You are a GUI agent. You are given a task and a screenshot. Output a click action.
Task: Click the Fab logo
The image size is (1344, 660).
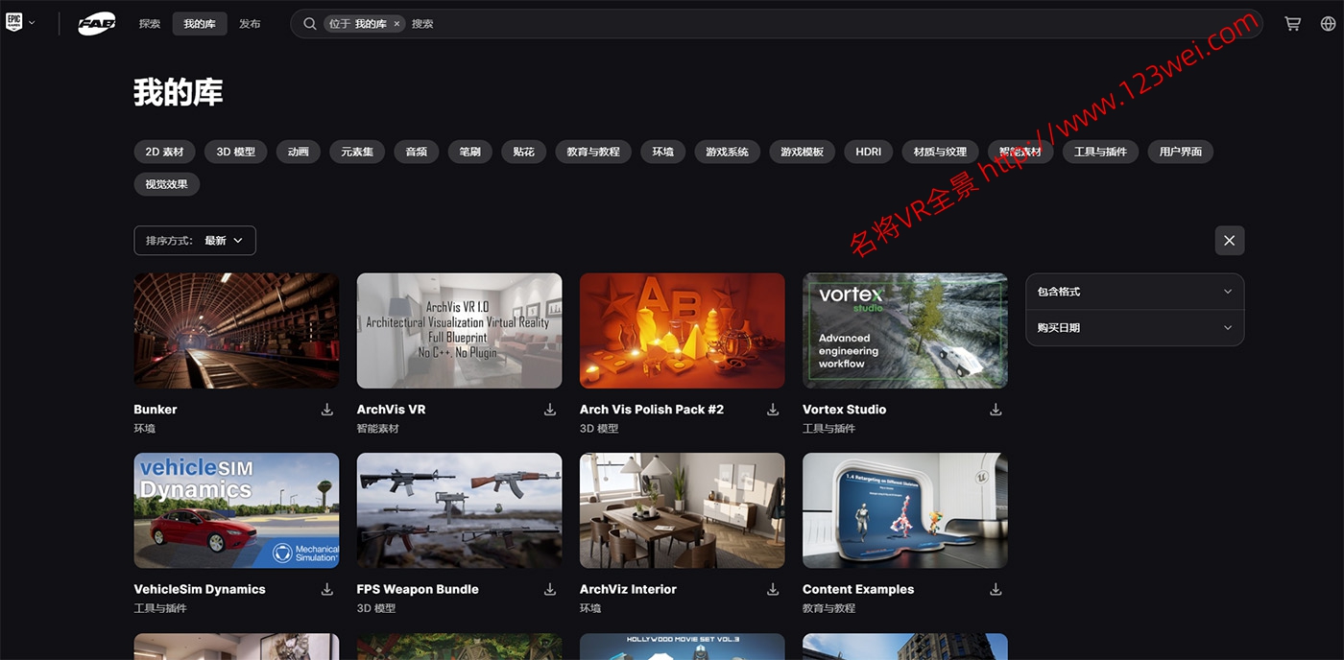(96, 24)
